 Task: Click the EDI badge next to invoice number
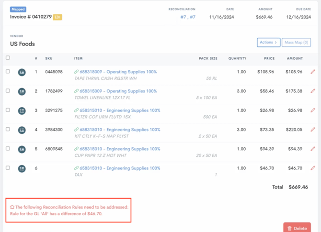[x=57, y=17]
